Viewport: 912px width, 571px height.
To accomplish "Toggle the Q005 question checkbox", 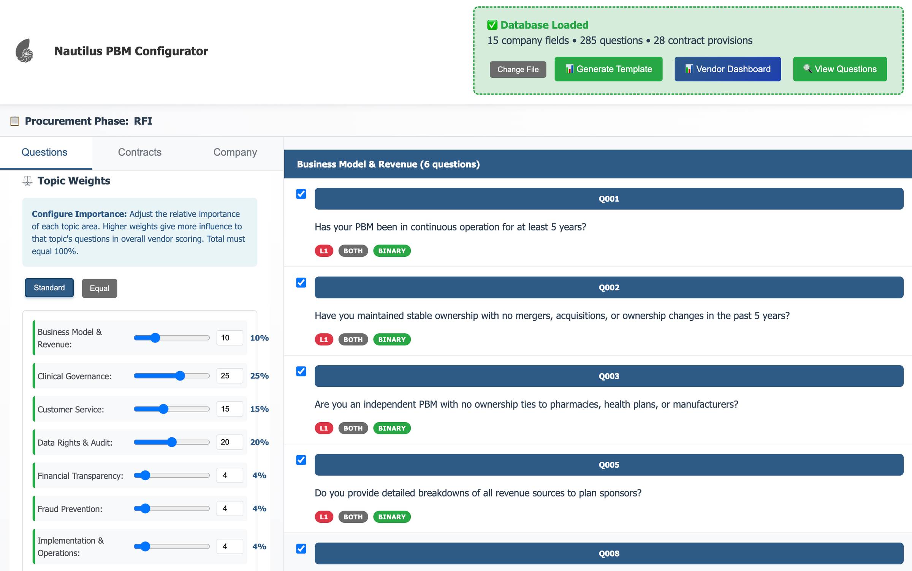I will pos(301,460).
